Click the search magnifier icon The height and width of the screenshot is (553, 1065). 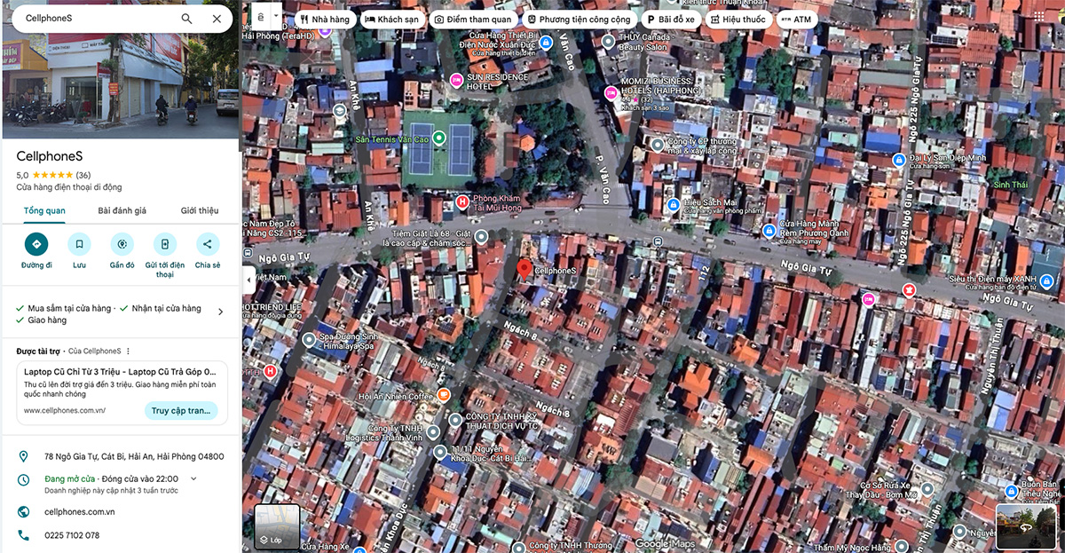(x=186, y=19)
